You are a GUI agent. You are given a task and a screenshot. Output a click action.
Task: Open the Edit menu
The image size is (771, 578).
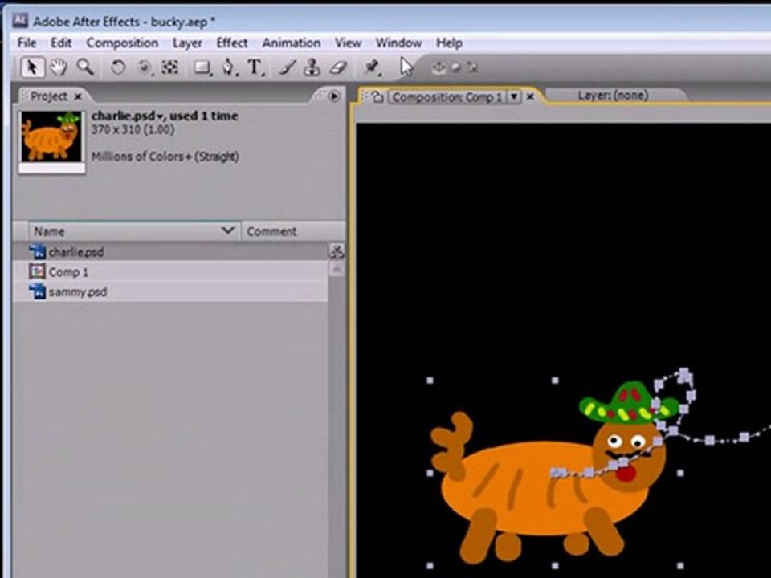pos(62,43)
